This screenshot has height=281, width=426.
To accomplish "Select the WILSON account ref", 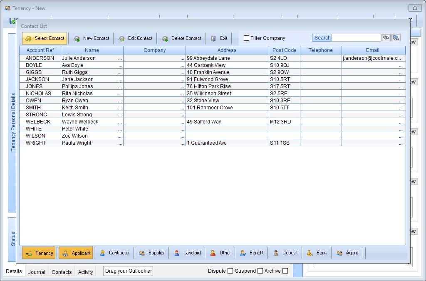I will coord(35,136).
